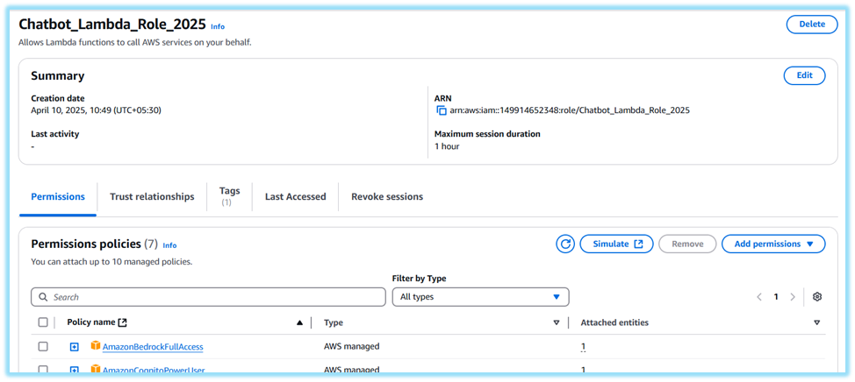Select all policies checkbox in header
Viewport: 855px width, 382px height.
click(43, 322)
